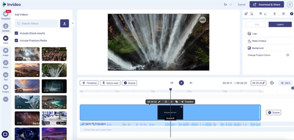Image resolution: width=294 pixels, height=140 pixels.
Task: Open the Folders sidebar section
Action: point(6,88)
